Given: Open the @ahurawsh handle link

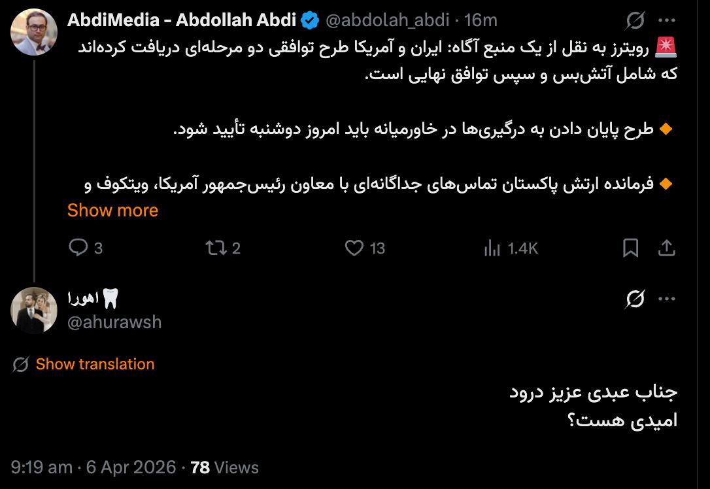Looking at the screenshot, I should (x=114, y=322).
